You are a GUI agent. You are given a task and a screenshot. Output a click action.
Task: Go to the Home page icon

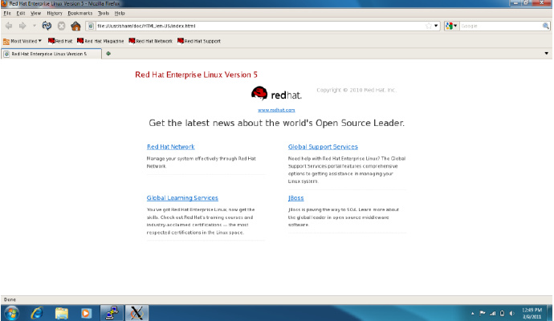click(x=75, y=26)
